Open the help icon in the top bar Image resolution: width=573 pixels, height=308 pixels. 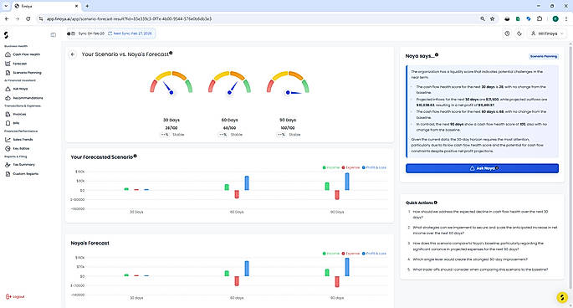pyautogui.click(x=507, y=33)
